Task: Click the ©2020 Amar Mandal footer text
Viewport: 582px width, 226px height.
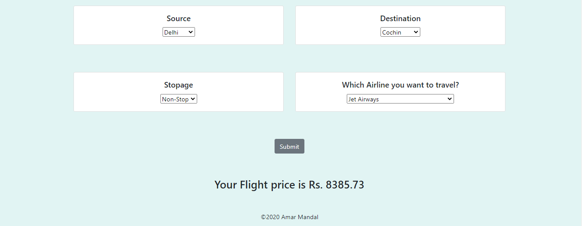Action: [x=289, y=217]
